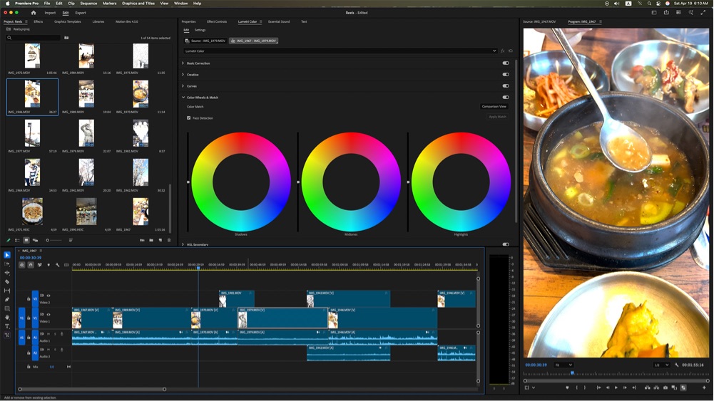Open 1/2 playback resolution dropdown

[x=661, y=365]
